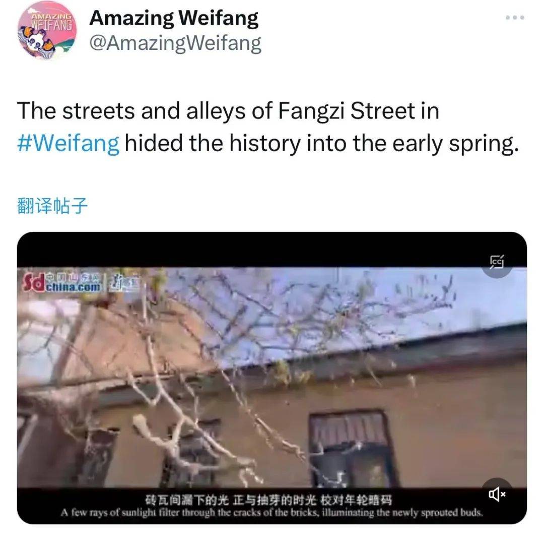The width and height of the screenshot is (544, 558).
Task: Open the Amazing Weifang profile avatar
Action: coord(47,30)
